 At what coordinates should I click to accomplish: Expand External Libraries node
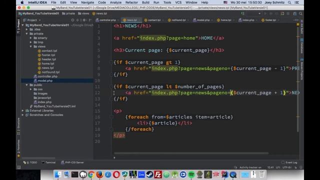point(22,110)
